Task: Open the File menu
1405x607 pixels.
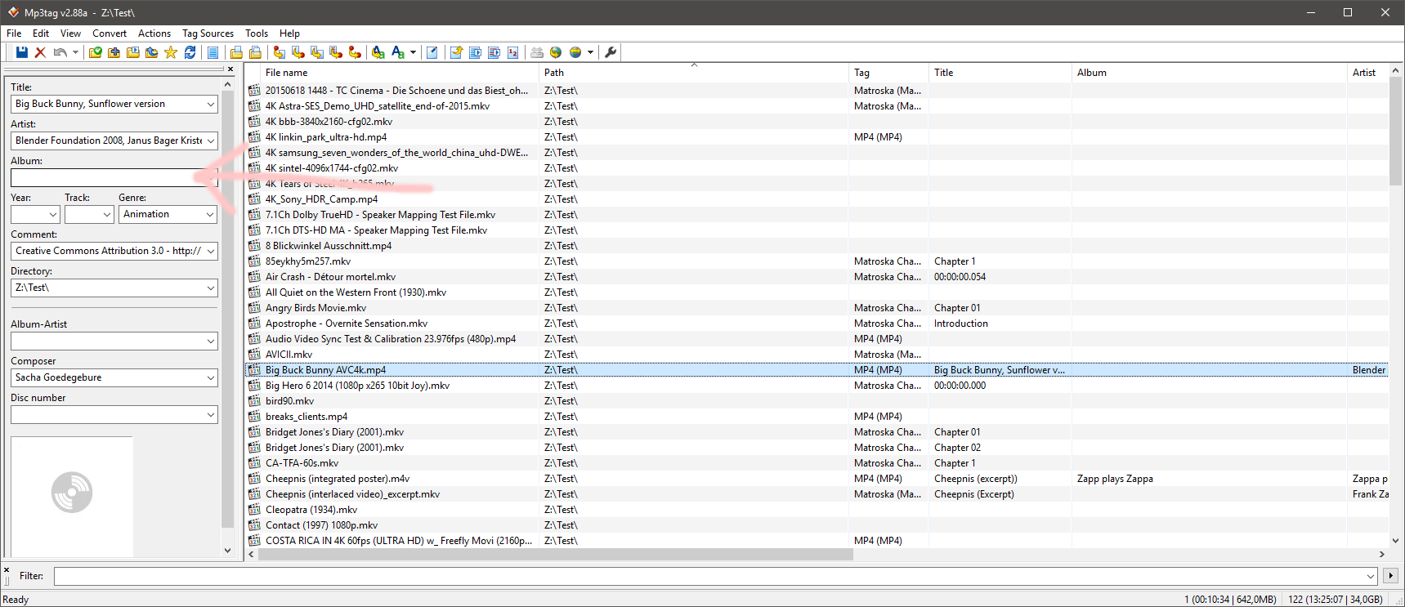Action: point(14,33)
